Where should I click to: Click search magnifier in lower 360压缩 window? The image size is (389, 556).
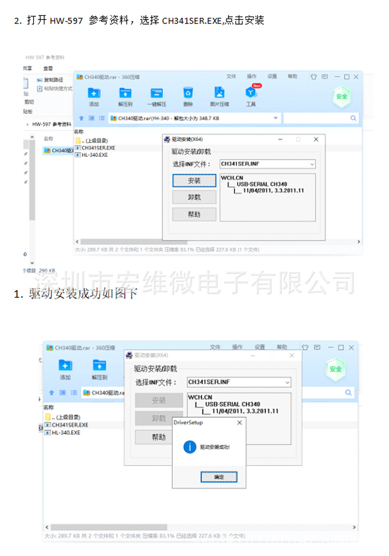348,392
